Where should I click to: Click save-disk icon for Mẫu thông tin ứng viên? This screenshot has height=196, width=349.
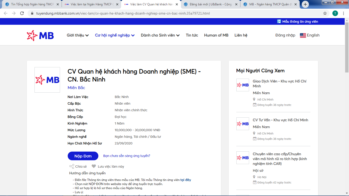click(279, 21)
